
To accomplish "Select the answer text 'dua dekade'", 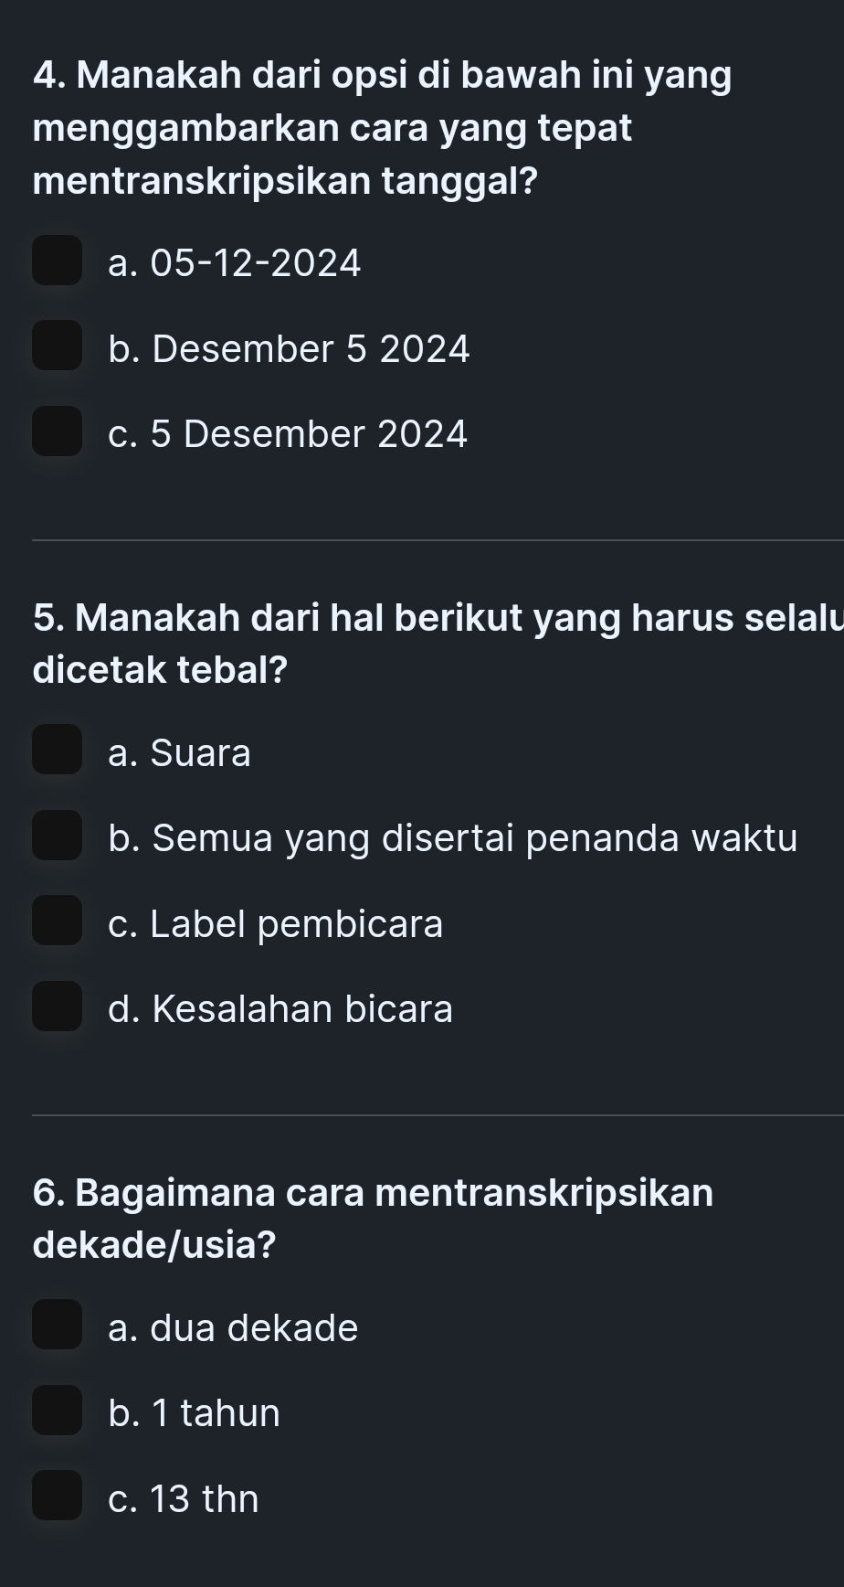I will (231, 1327).
